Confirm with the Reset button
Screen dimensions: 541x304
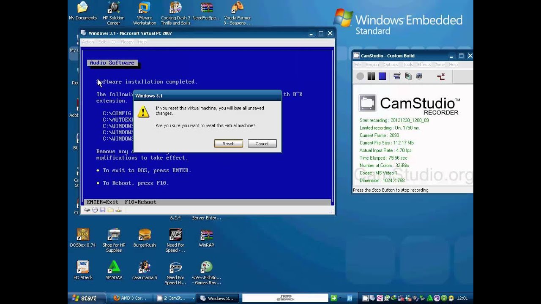click(x=228, y=144)
